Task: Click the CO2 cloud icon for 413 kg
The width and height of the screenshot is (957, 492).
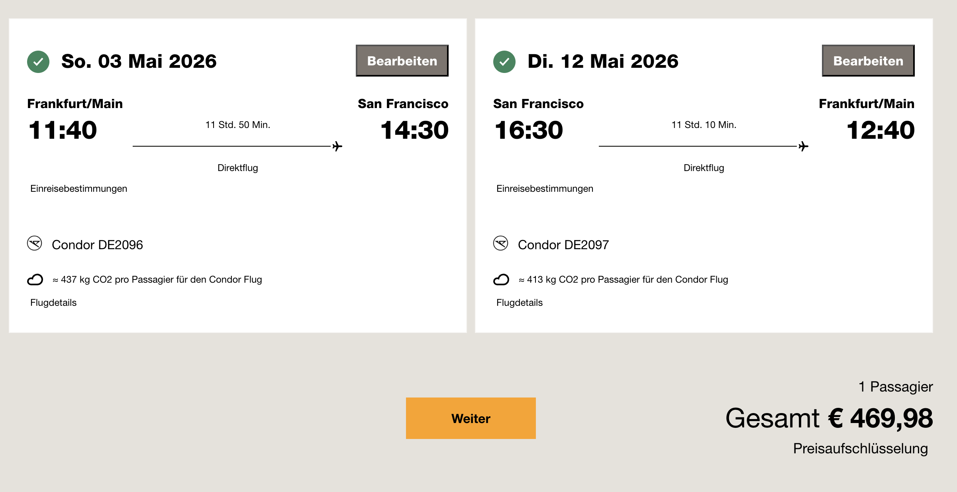Action: click(501, 279)
